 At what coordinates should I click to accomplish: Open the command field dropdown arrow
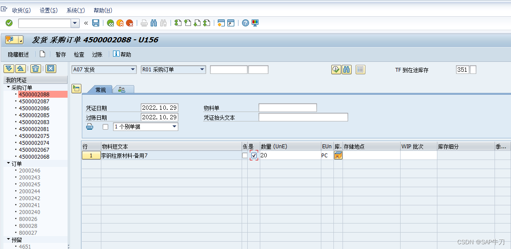coord(75,23)
